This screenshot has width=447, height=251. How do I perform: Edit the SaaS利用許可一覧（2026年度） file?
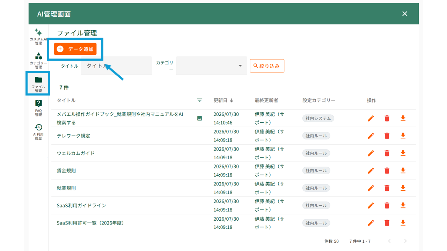click(x=371, y=223)
